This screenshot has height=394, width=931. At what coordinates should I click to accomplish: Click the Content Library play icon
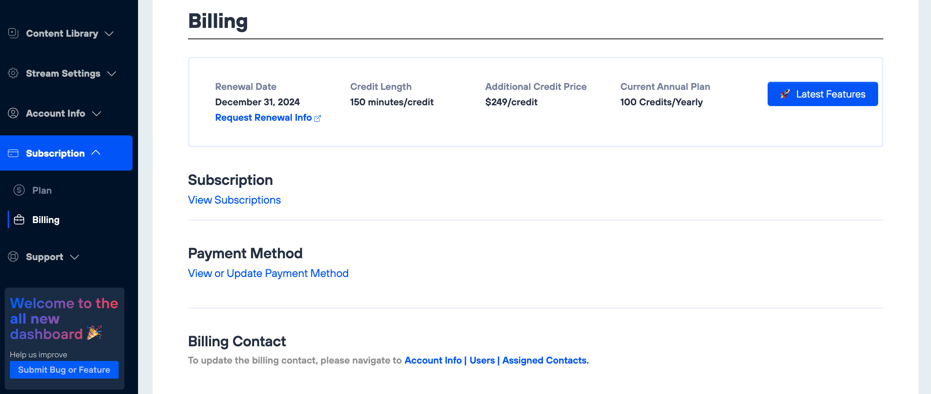click(13, 33)
